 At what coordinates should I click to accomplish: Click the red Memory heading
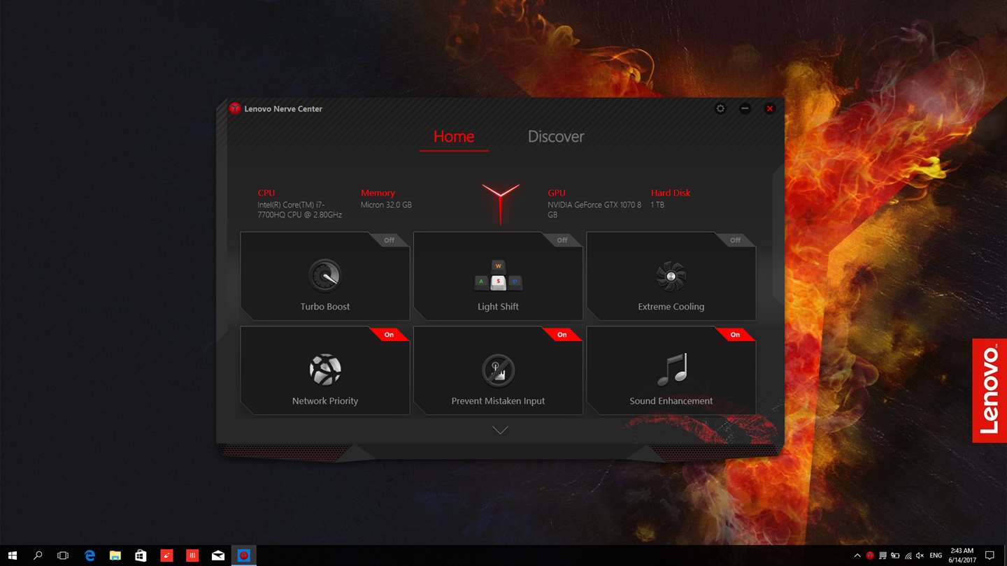[x=378, y=193]
